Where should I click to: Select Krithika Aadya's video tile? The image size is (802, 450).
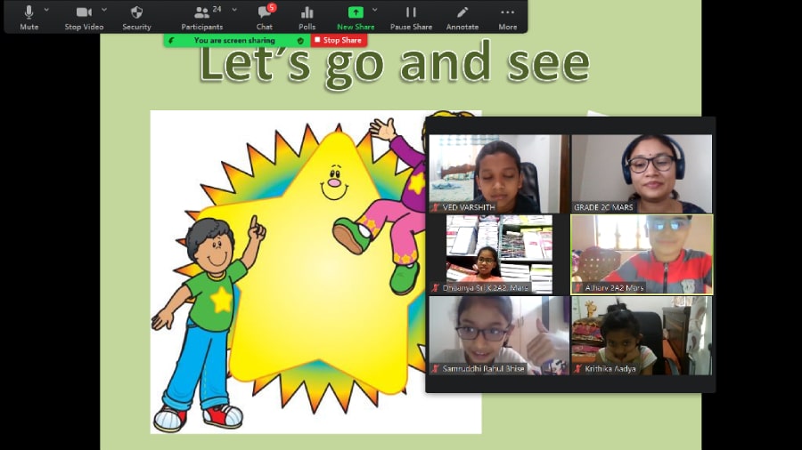642,334
